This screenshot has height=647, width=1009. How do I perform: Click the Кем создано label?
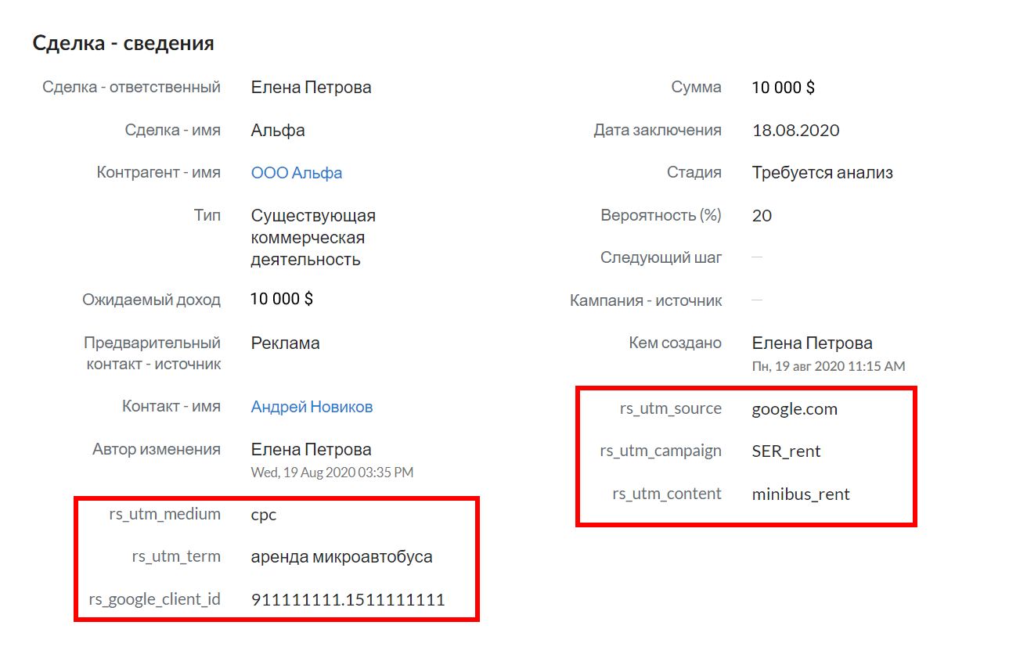pyautogui.click(x=676, y=343)
